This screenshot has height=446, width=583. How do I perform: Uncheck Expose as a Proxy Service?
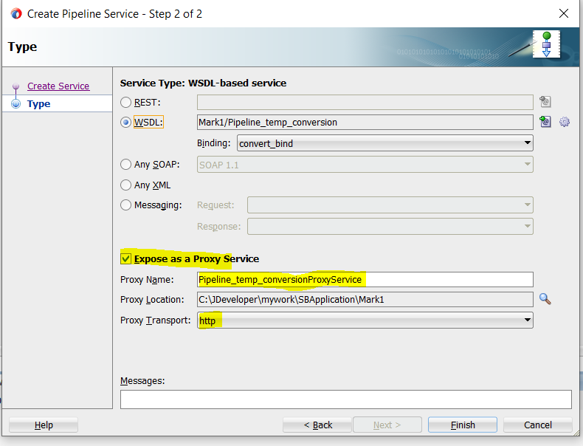126,258
